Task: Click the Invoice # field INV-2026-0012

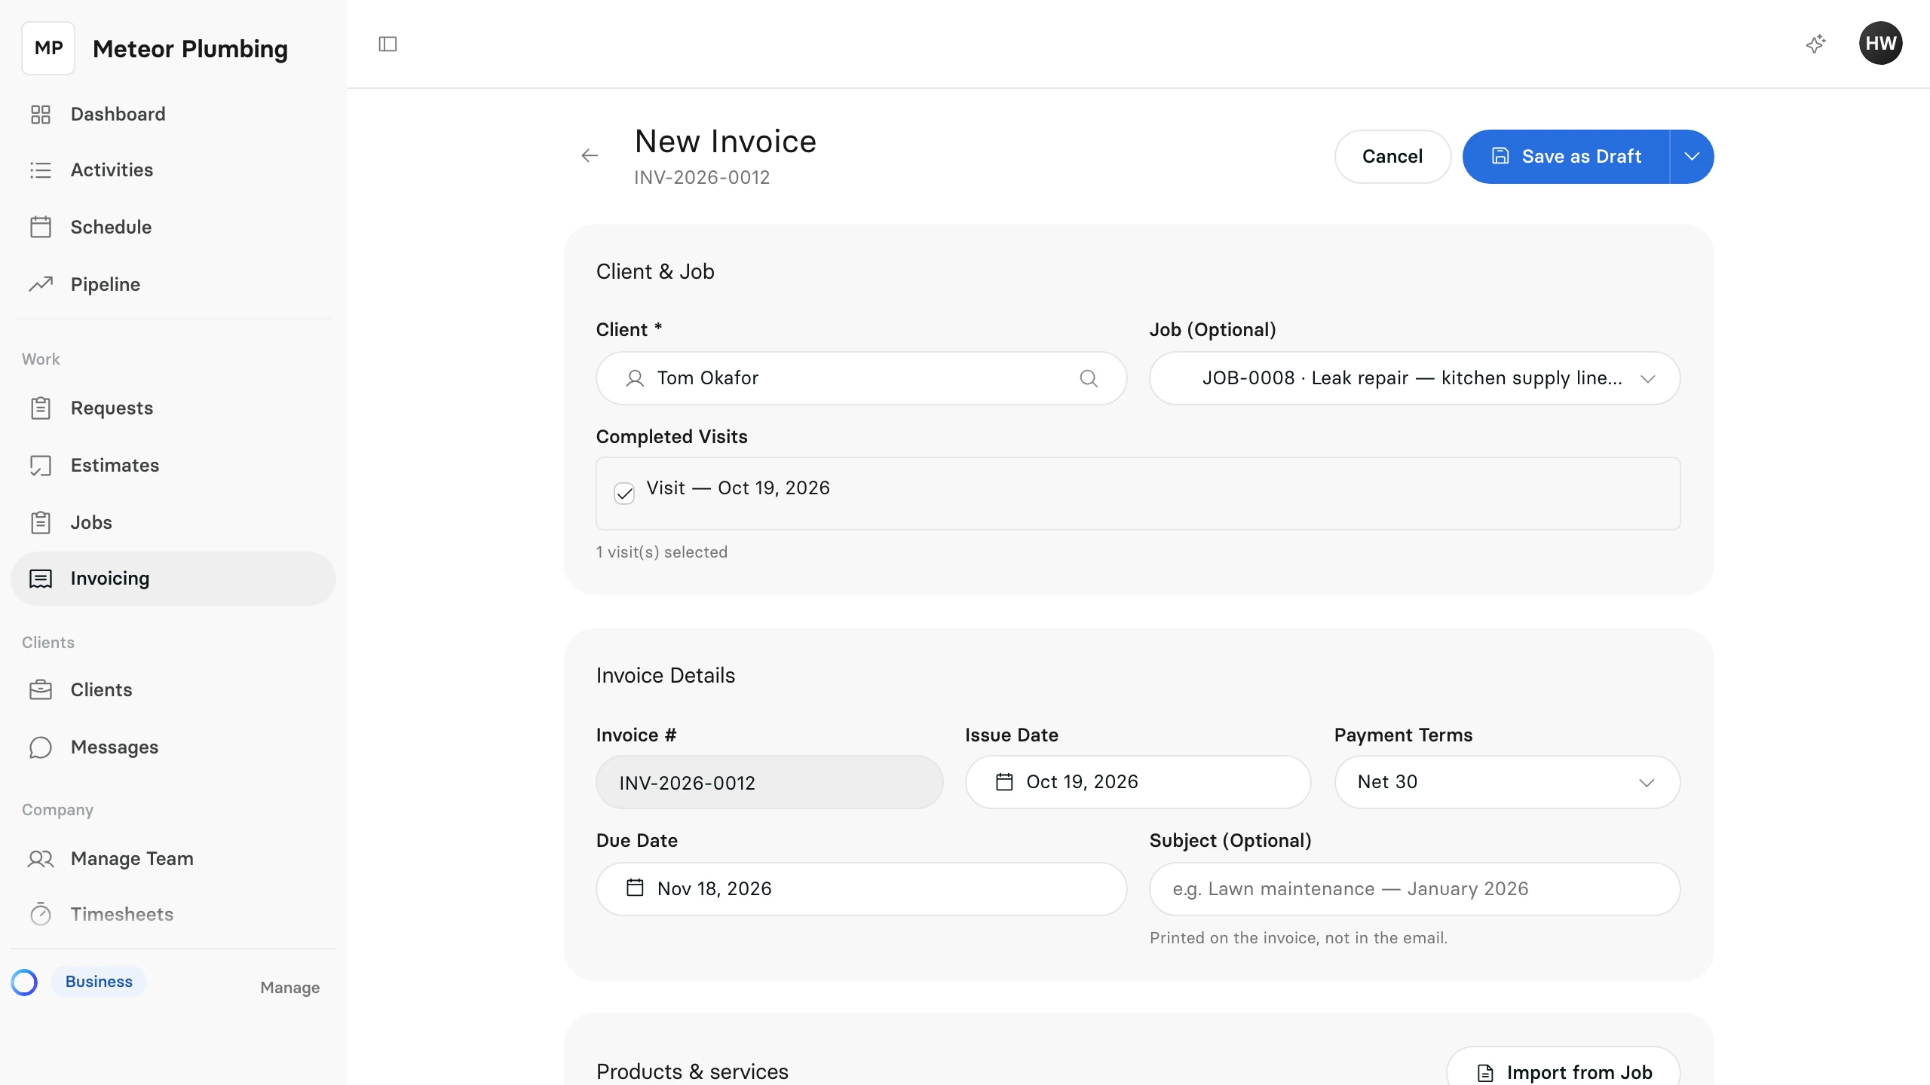Action: click(769, 782)
